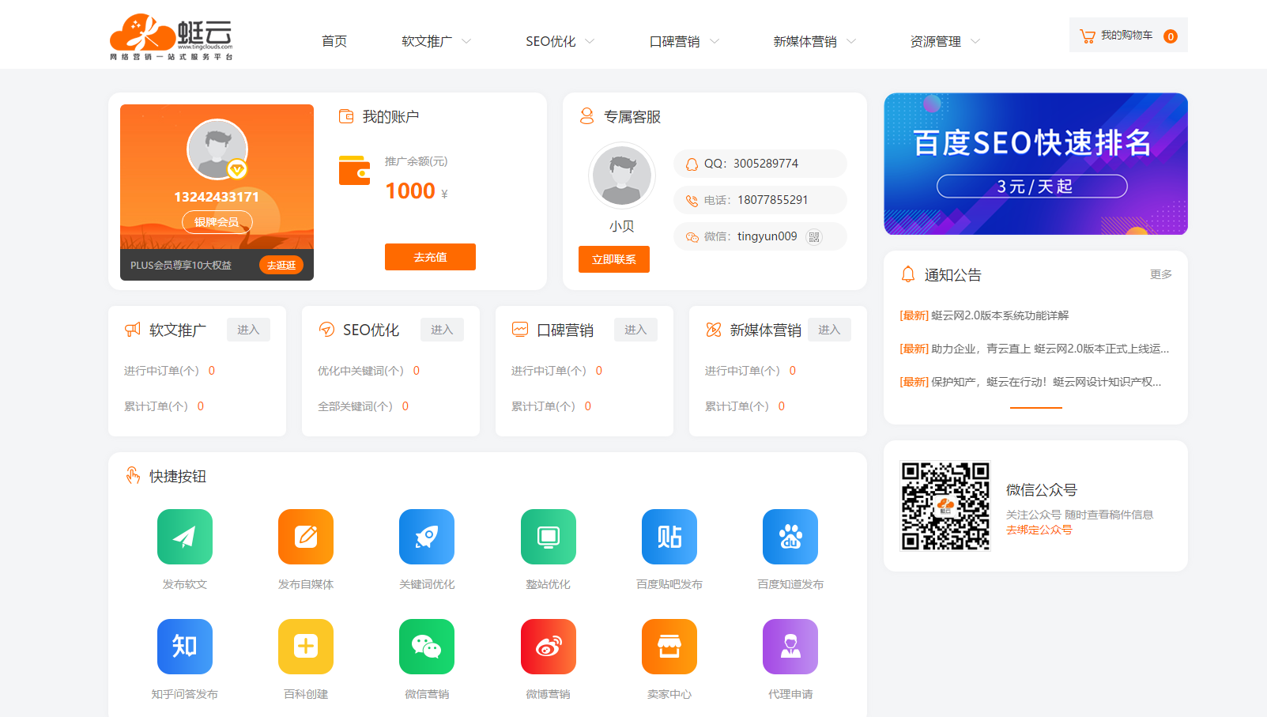The height and width of the screenshot is (717, 1267).
Task: Click the shopping cart icon
Action: [1088, 36]
